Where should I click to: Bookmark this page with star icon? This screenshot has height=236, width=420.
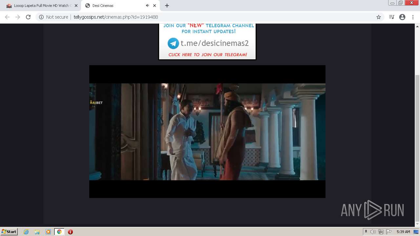379,17
